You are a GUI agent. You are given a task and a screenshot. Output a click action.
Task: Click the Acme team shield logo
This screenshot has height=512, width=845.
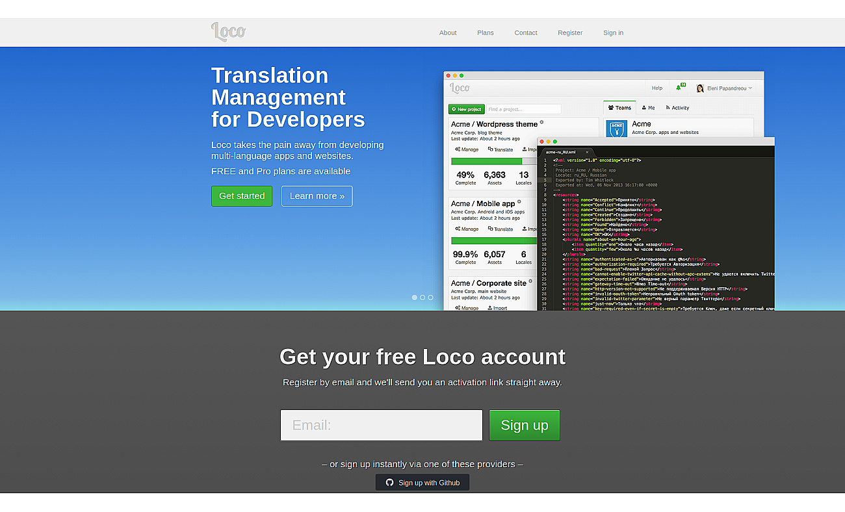[x=616, y=128]
